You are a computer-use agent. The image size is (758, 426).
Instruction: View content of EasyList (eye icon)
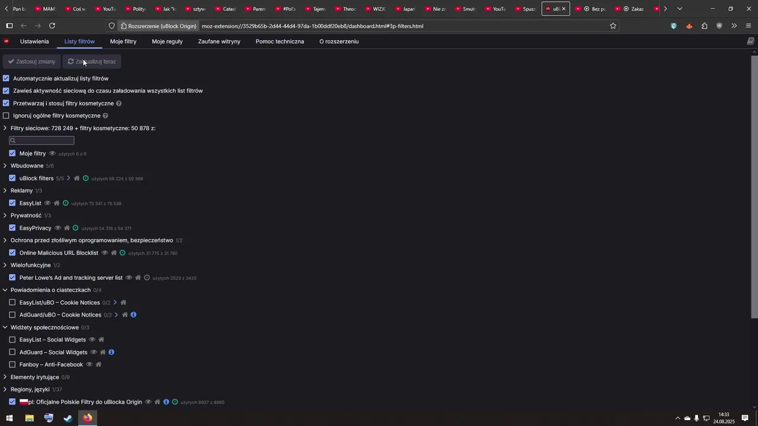(x=47, y=204)
